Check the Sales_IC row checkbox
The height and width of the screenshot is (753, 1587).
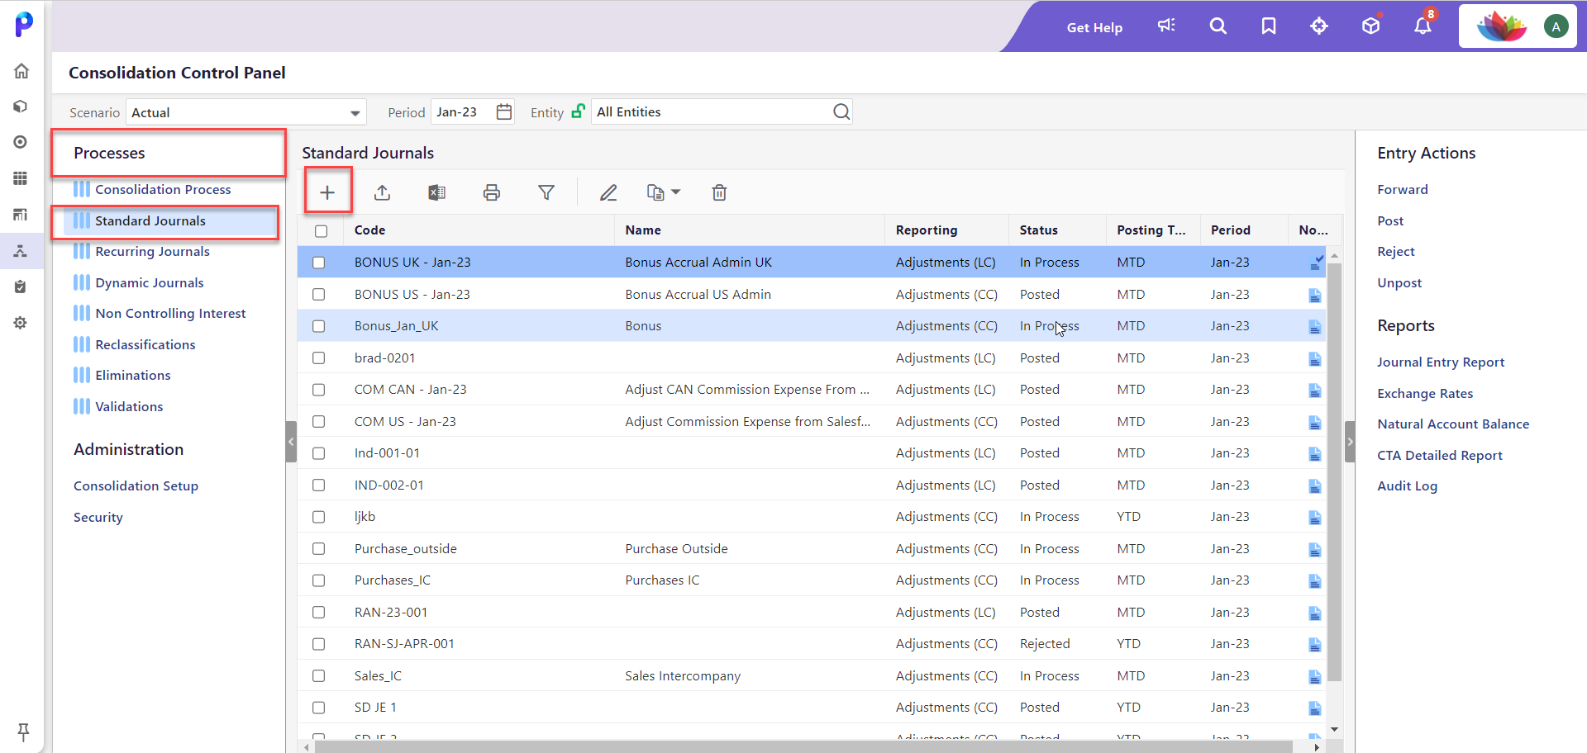[x=319, y=676]
